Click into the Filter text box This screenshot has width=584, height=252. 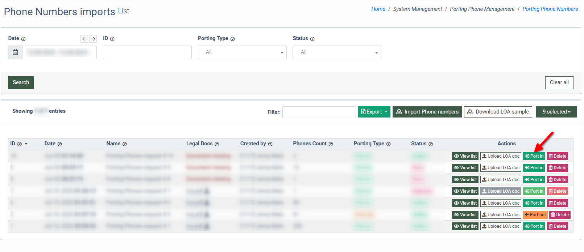319,112
